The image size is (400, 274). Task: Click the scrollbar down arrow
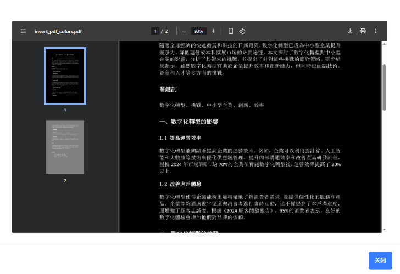click(384, 230)
